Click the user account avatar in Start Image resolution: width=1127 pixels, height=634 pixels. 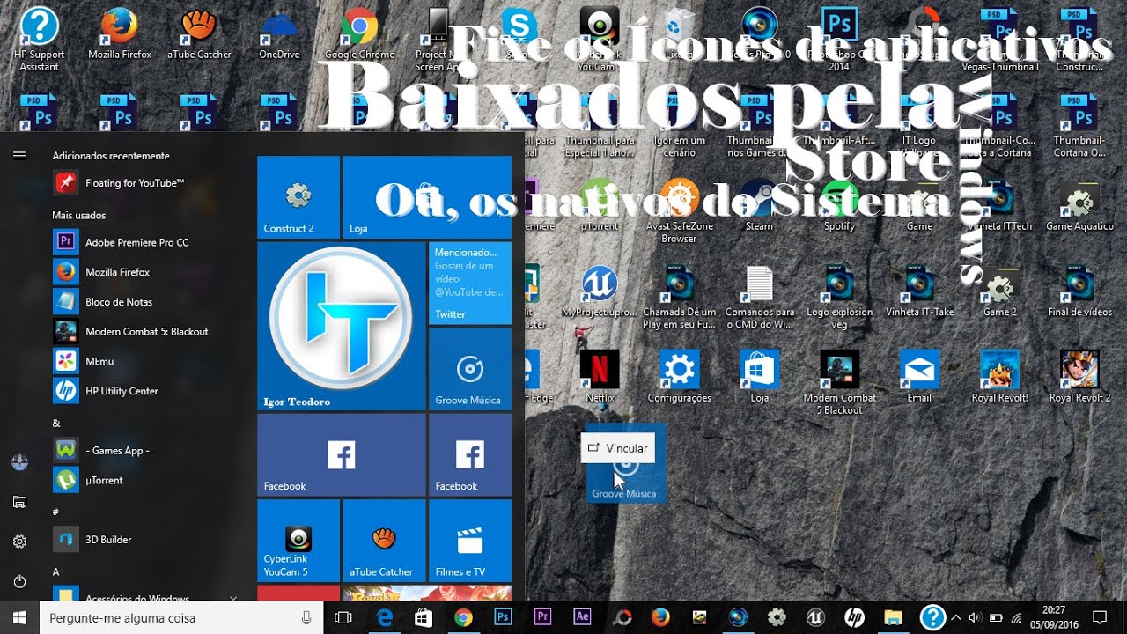pos(19,462)
